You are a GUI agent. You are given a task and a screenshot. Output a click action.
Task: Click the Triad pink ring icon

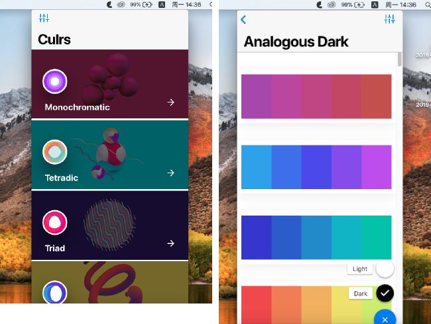[x=55, y=223]
